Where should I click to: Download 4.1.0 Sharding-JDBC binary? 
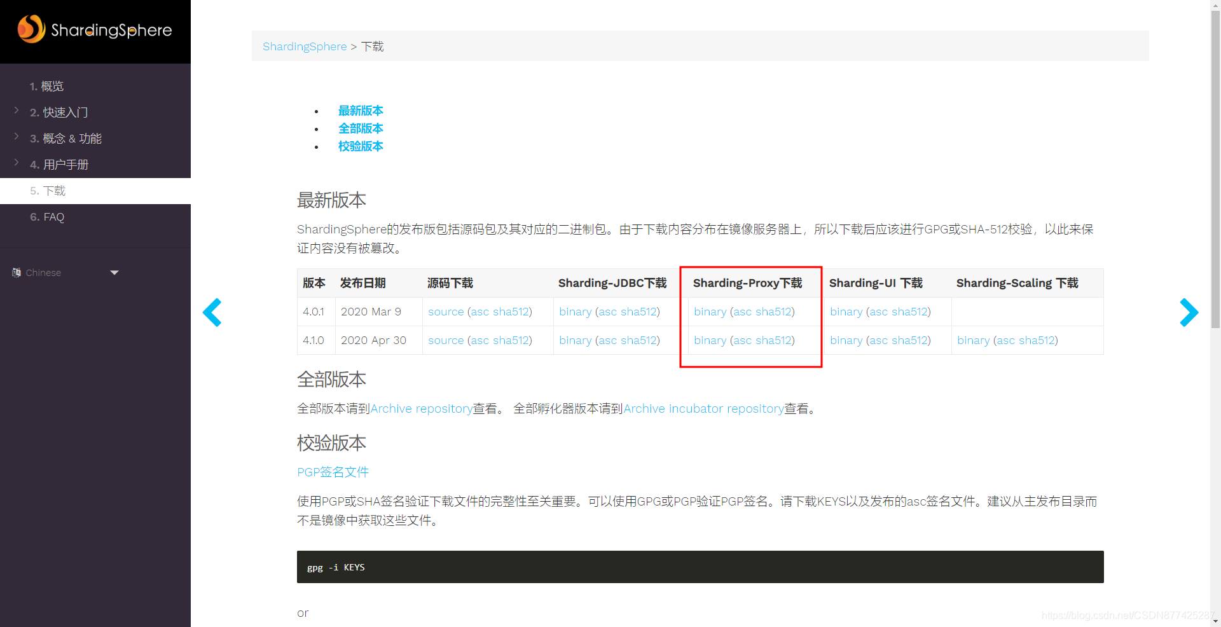click(576, 340)
